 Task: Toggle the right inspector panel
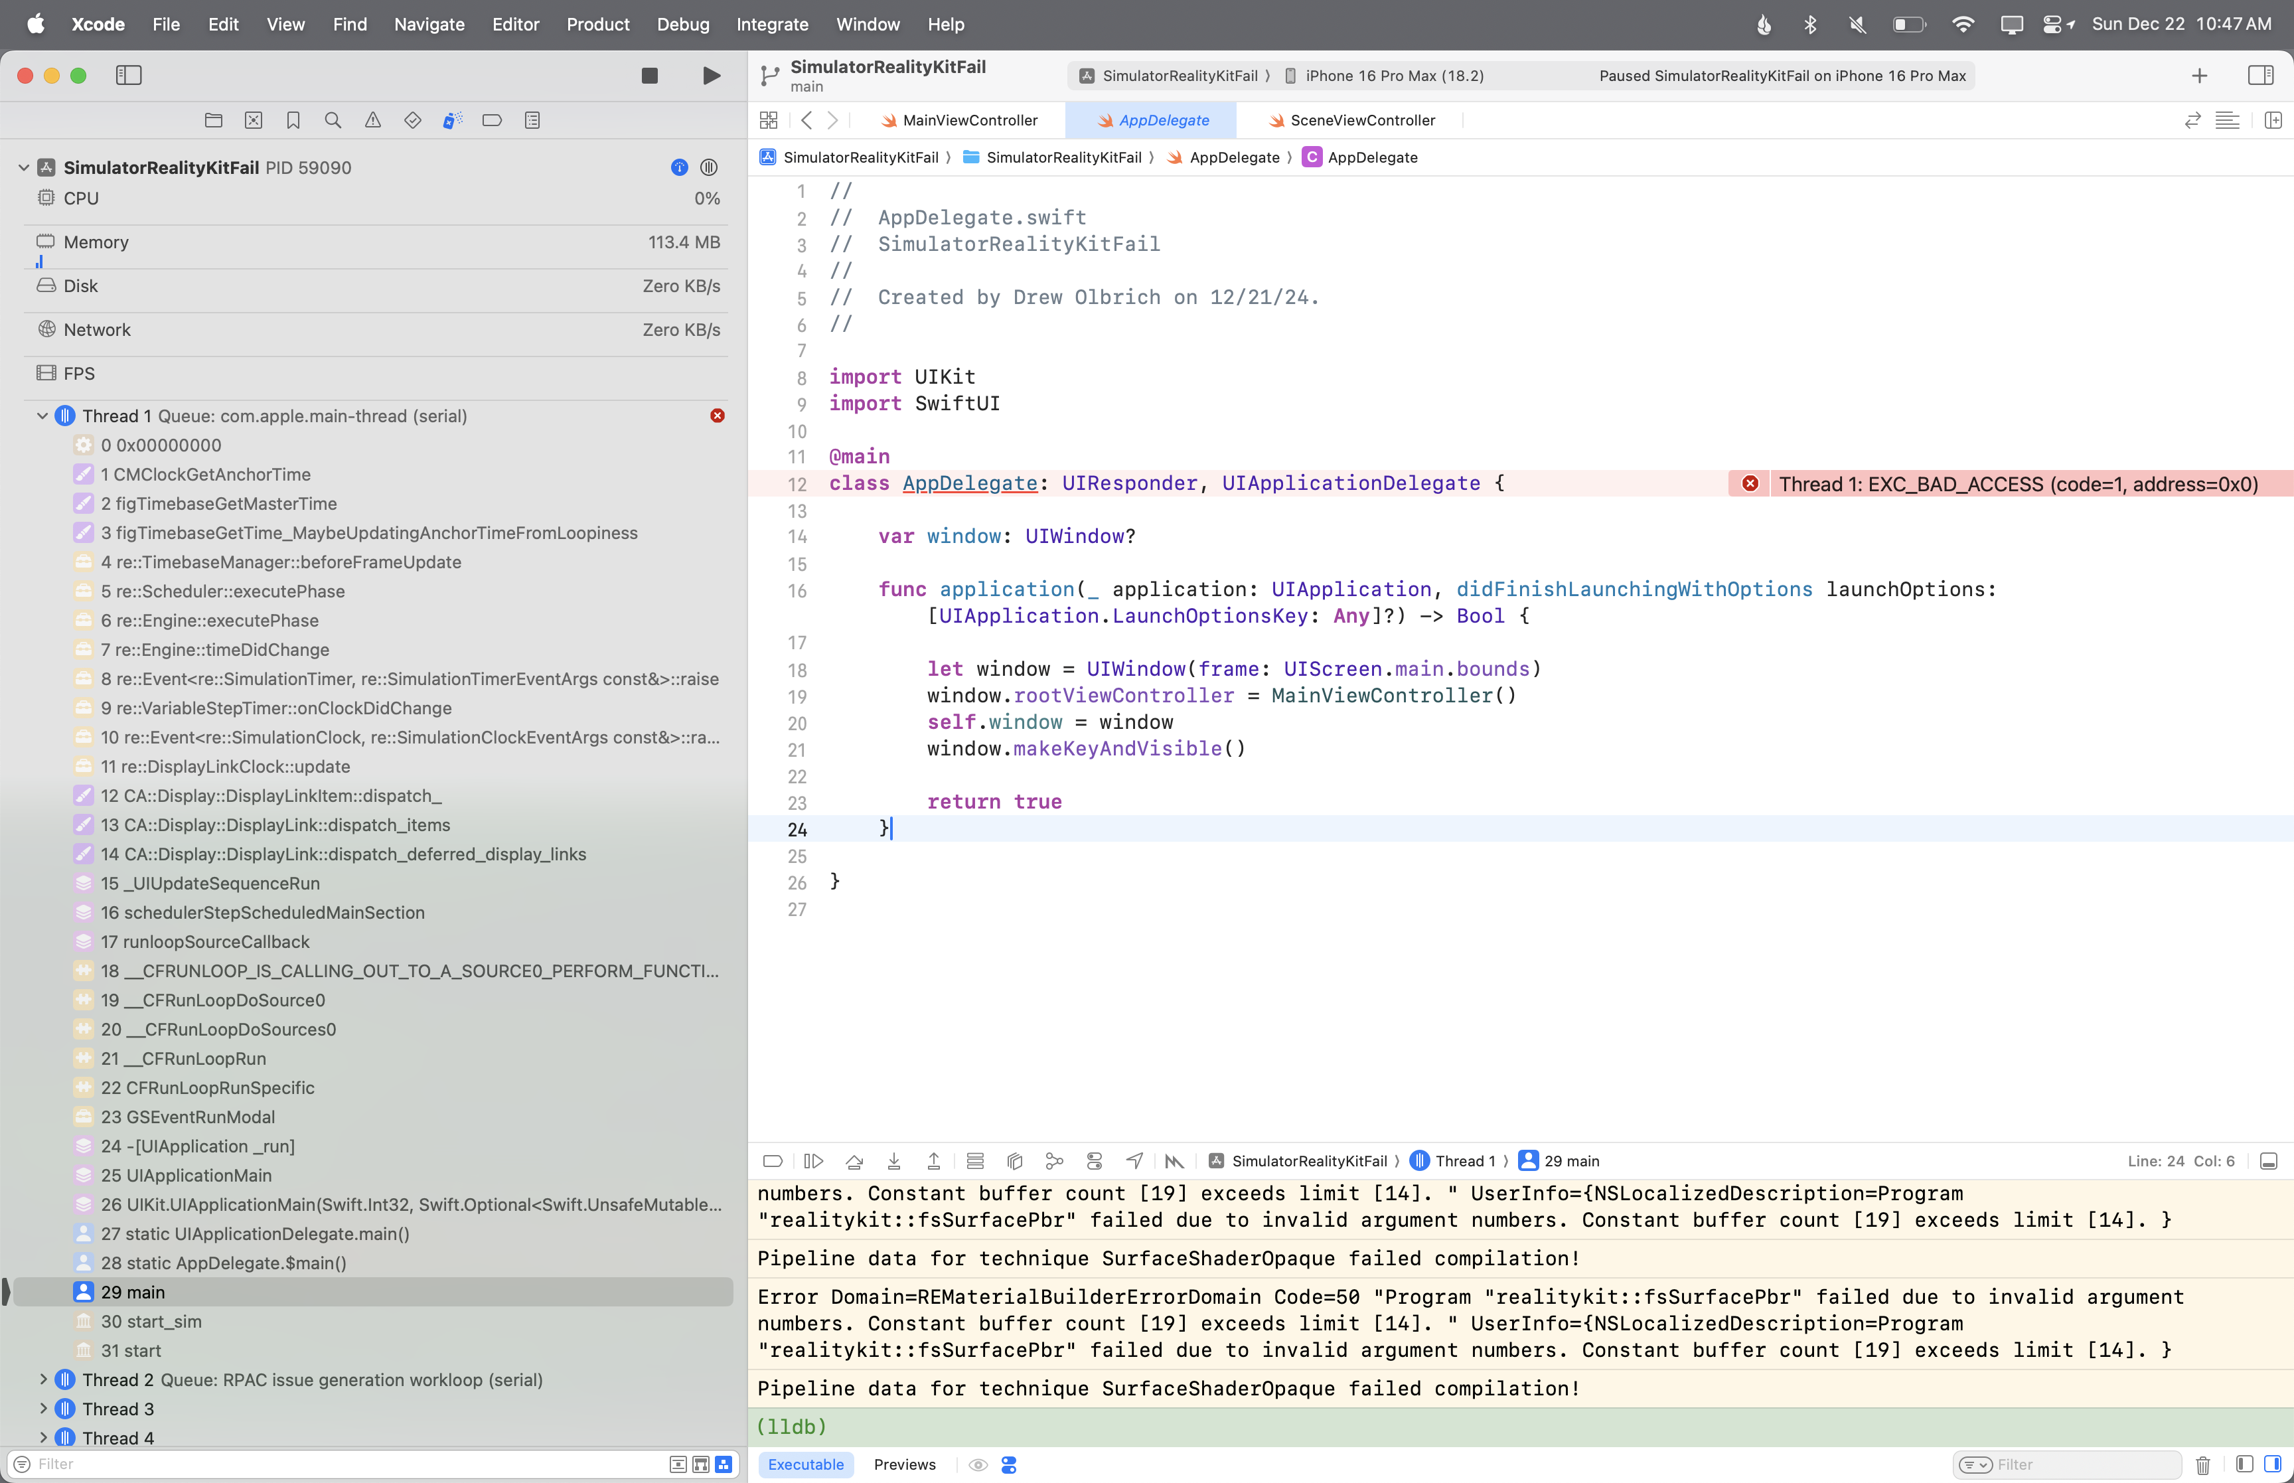coord(2260,75)
